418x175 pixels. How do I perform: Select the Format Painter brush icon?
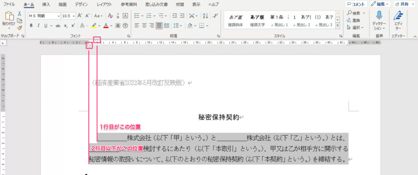coord(20,28)
